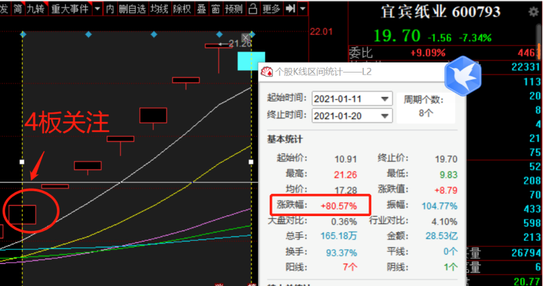
Task: Click the 窗 window button
Action: [x=216, y=8]
